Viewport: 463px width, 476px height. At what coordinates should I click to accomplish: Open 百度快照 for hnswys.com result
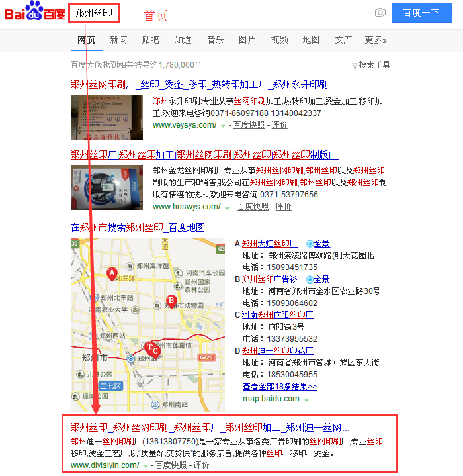coord(253,207)
